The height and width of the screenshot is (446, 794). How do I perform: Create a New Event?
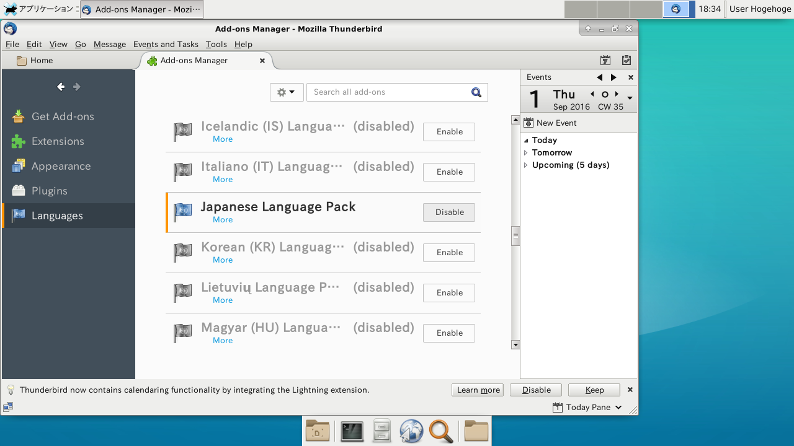[550, 123]
